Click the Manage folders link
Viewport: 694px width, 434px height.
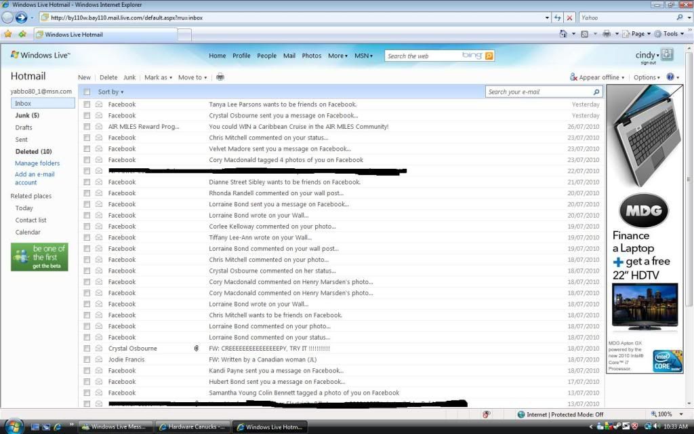point(37,163)
